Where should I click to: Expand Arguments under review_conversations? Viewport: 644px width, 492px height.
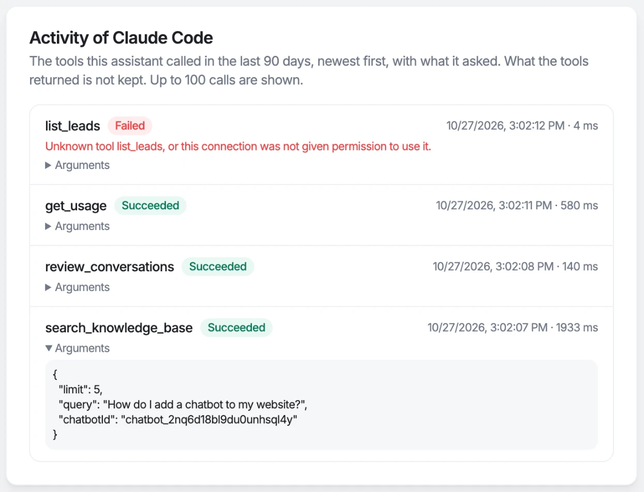(x=78, y=287)
